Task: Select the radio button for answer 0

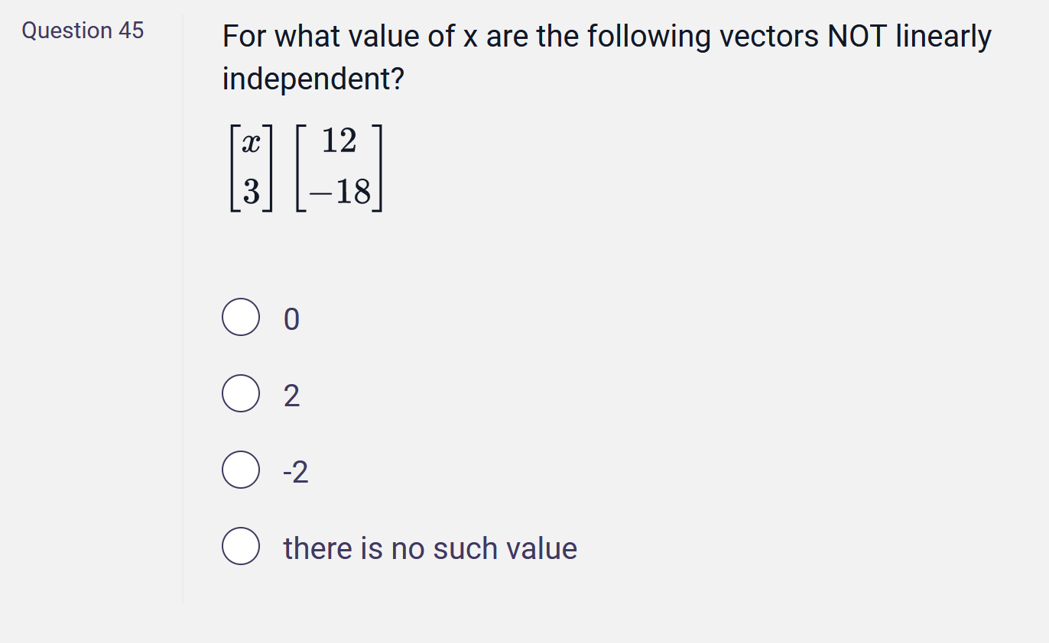Action: (241, 318)
